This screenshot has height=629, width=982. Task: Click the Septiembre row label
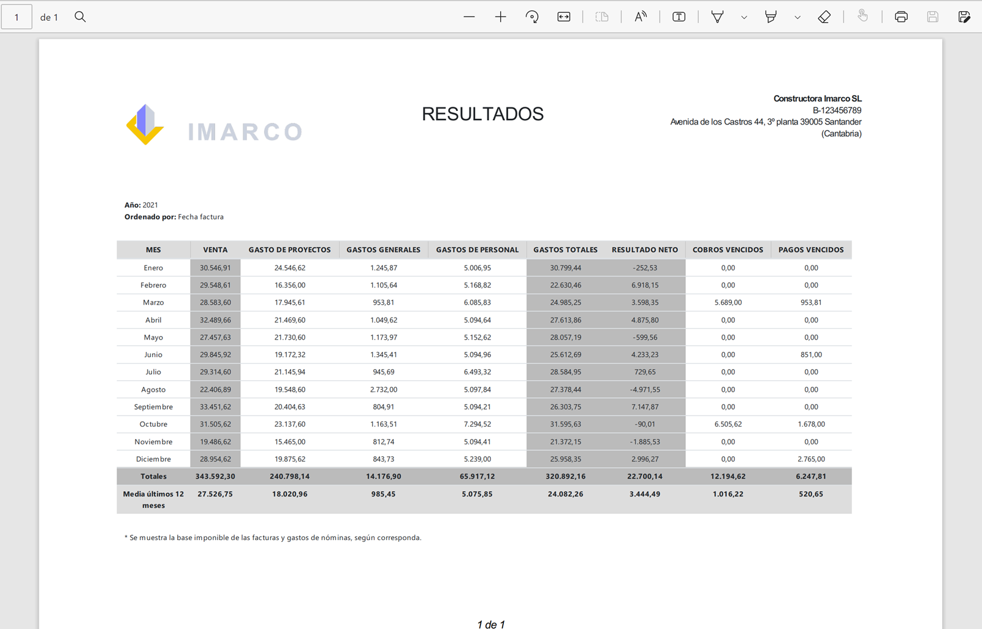pos(153,406)
